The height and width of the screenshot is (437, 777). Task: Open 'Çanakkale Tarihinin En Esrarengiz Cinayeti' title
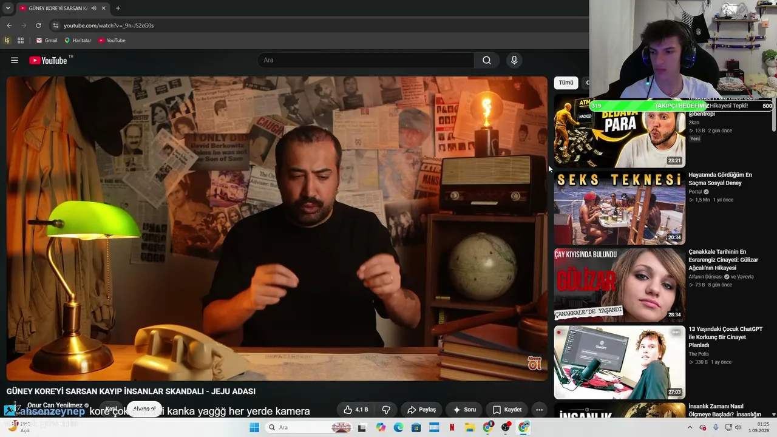tap(723, 260)
